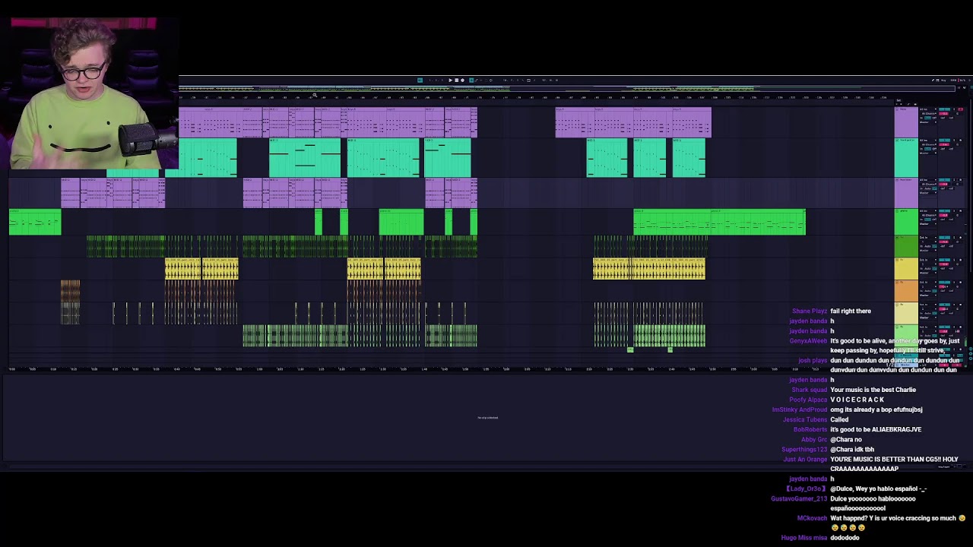Viewport: 973px width, 547px height.
Task: Open the yellow audio track Ext. In dropdown
Action: pyautogui.click(x=928, y=260)
